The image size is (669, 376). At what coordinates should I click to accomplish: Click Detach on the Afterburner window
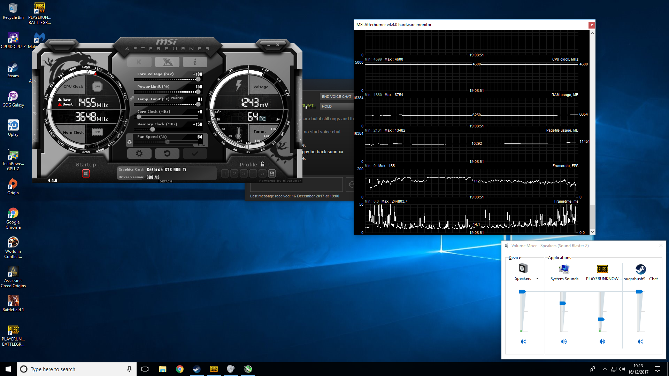(x=166, y=181)
